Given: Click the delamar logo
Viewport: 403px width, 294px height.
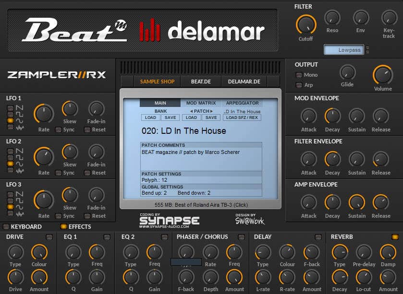Looking at the screenshot, I should pyautogui.click(x=202, y=30).
